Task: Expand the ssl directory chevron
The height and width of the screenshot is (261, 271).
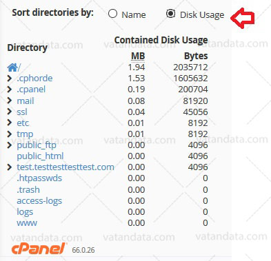Action: [9, 112]
